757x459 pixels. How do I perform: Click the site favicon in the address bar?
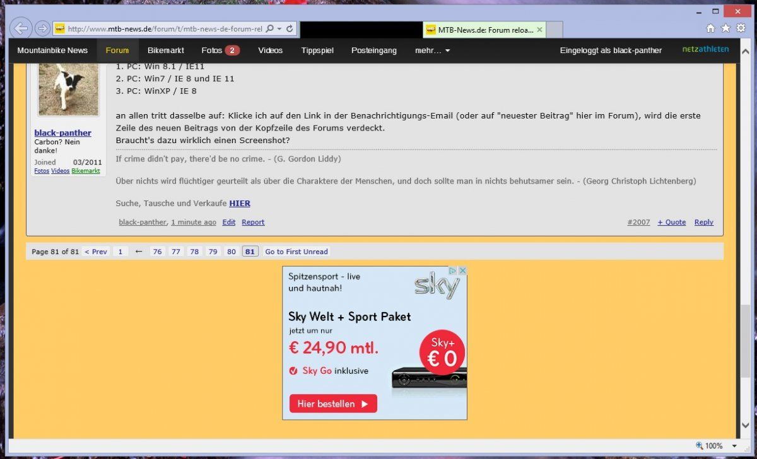pyautogui.click(x=59, y=29)
